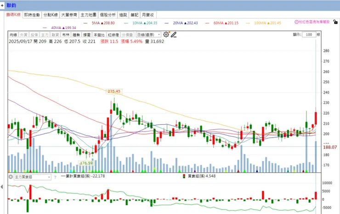Click the red-green 買賣超 legend icon

[184, 176]
